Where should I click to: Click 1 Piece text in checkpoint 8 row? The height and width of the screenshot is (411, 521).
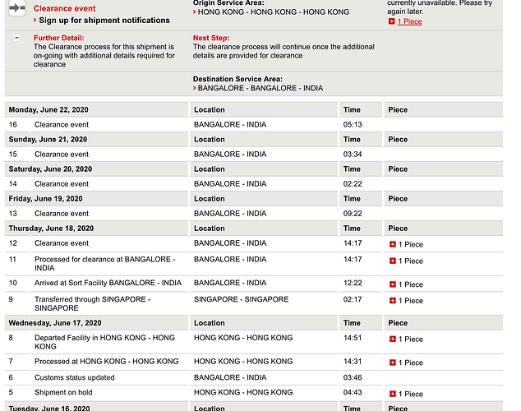[411, 339]
